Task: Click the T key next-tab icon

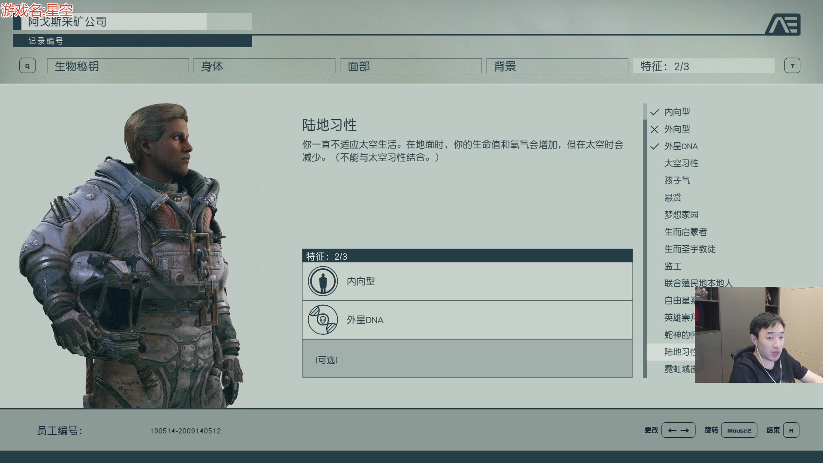Action: (x=792, y=66)
